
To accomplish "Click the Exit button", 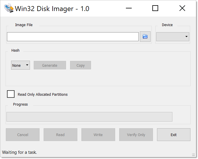I will (x=174, y=135).
